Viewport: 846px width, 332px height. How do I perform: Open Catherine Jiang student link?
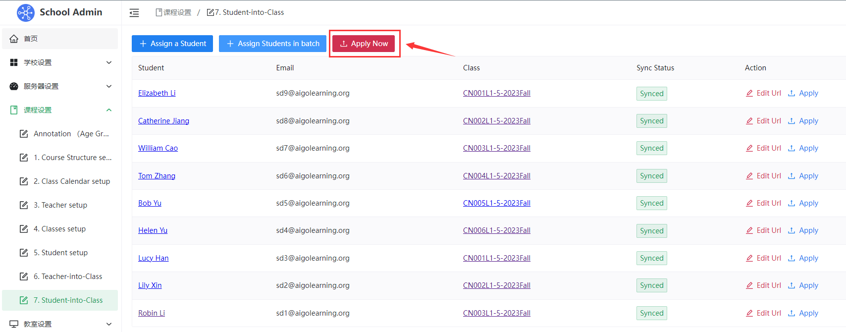click(x=163, y=121)
